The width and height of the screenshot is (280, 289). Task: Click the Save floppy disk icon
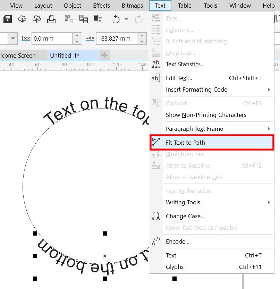tap(8, 19)
